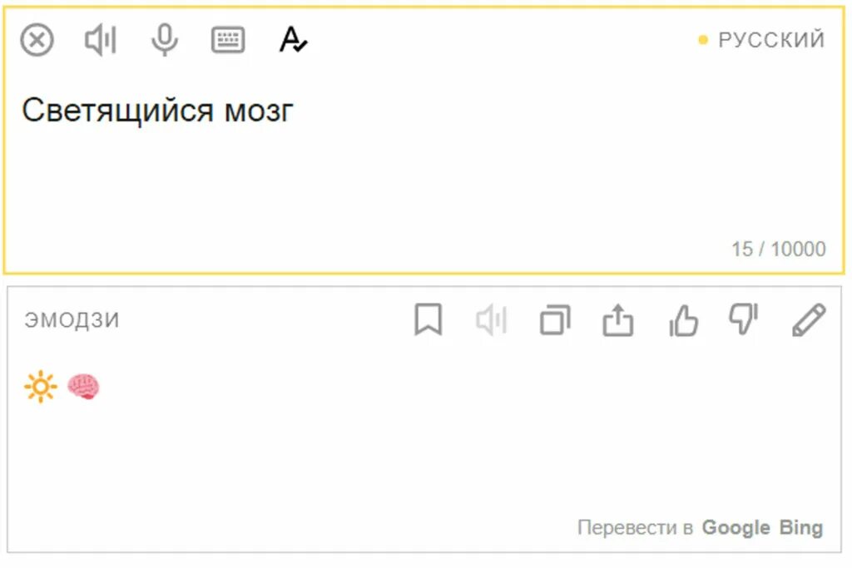Copy the translation with the copy icon
This screenshot has width=852, height=568.
[x=555, y=320]
